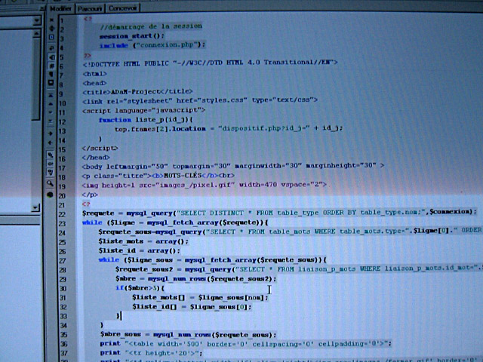Click '$nbre_sous = mysql_num_rows($requete_sous);' line
The height and width of the screenshot is (362, 483).
click(x=188, y=335)
